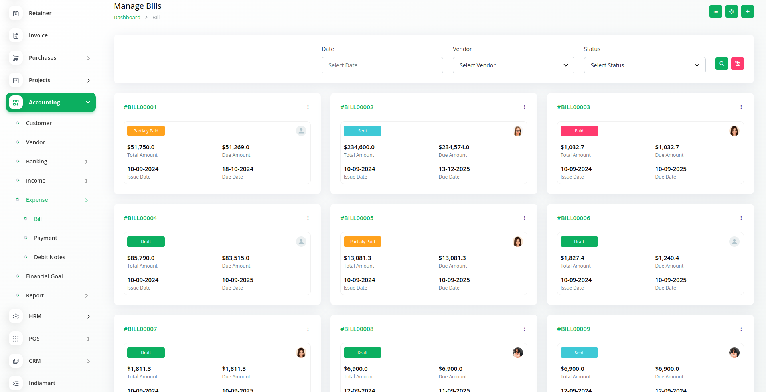This screenshot has width=766, height=392.
Task: Click the red reset filter trash icon
Action: point(737,64)
